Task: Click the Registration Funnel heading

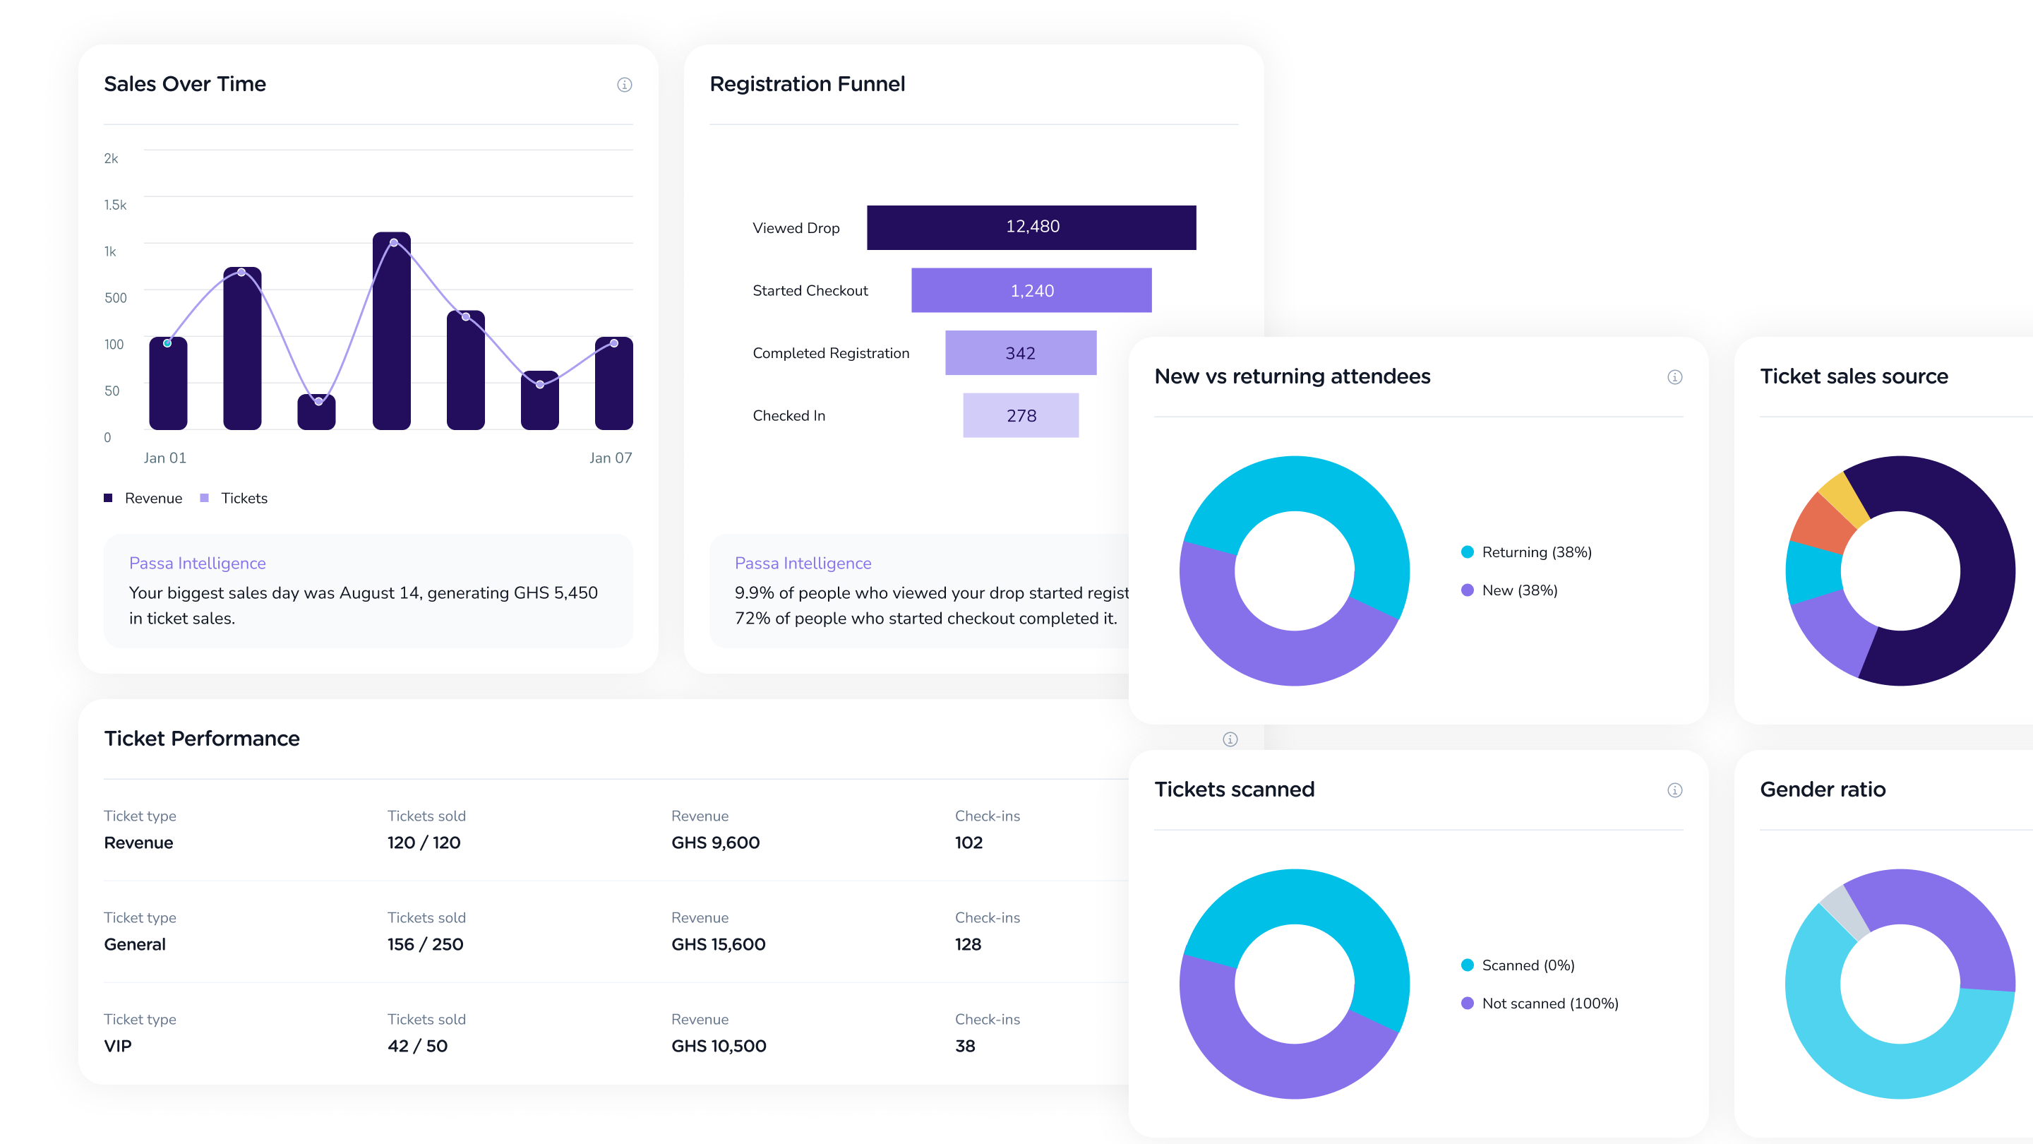Action: coord(808,84)
